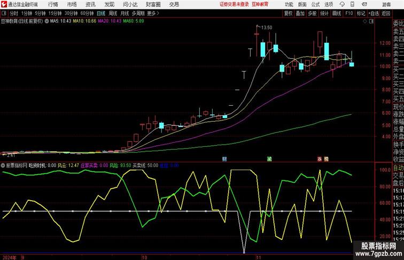Click 证券交易未登录 login link
The width and height of the screenshot is (404, 260).
[x=235, y=4]
